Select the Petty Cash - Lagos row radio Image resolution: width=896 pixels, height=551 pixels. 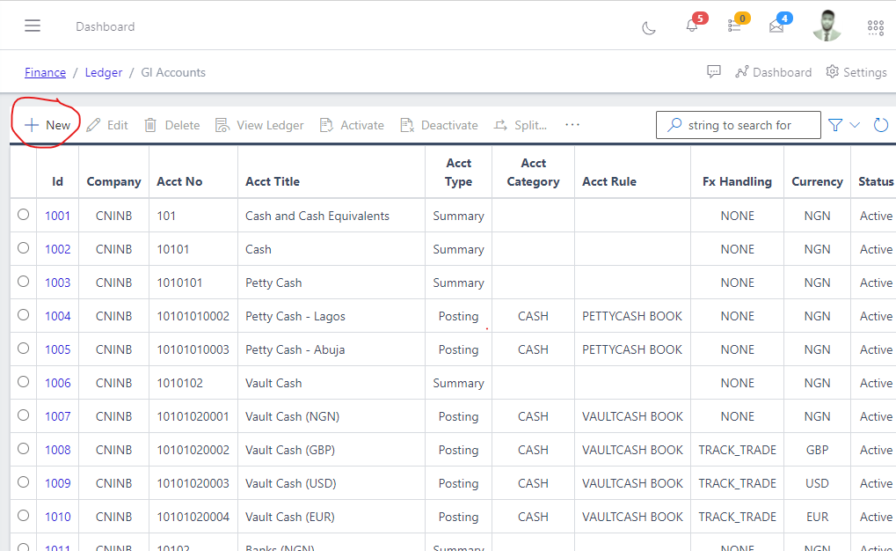24,315
